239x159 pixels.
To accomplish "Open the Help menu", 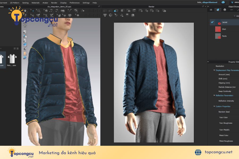I will [95, 3].
